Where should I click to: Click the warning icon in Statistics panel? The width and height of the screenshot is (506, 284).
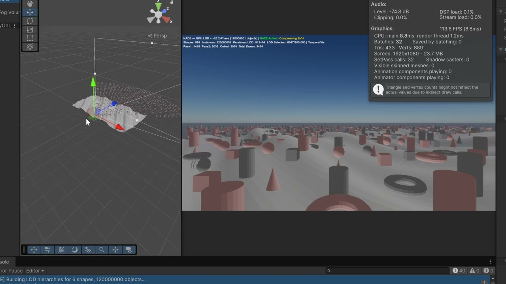(378, 90)
